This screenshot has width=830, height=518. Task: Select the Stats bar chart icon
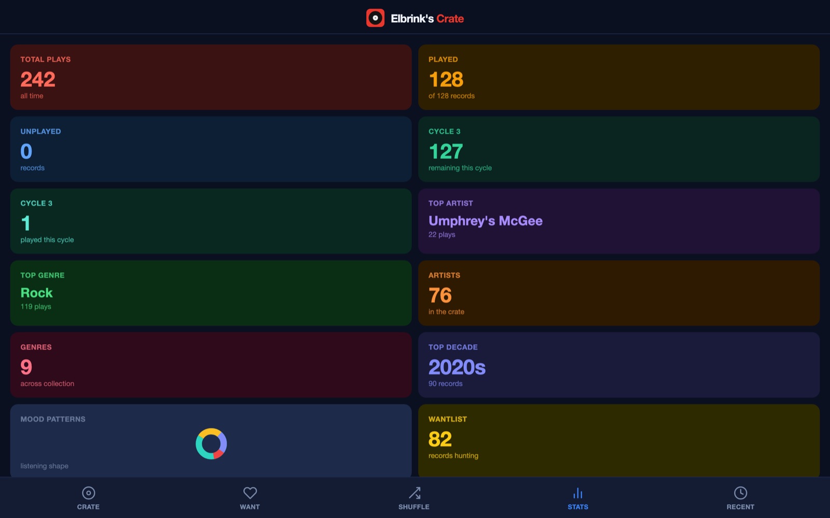pos(578,493)
